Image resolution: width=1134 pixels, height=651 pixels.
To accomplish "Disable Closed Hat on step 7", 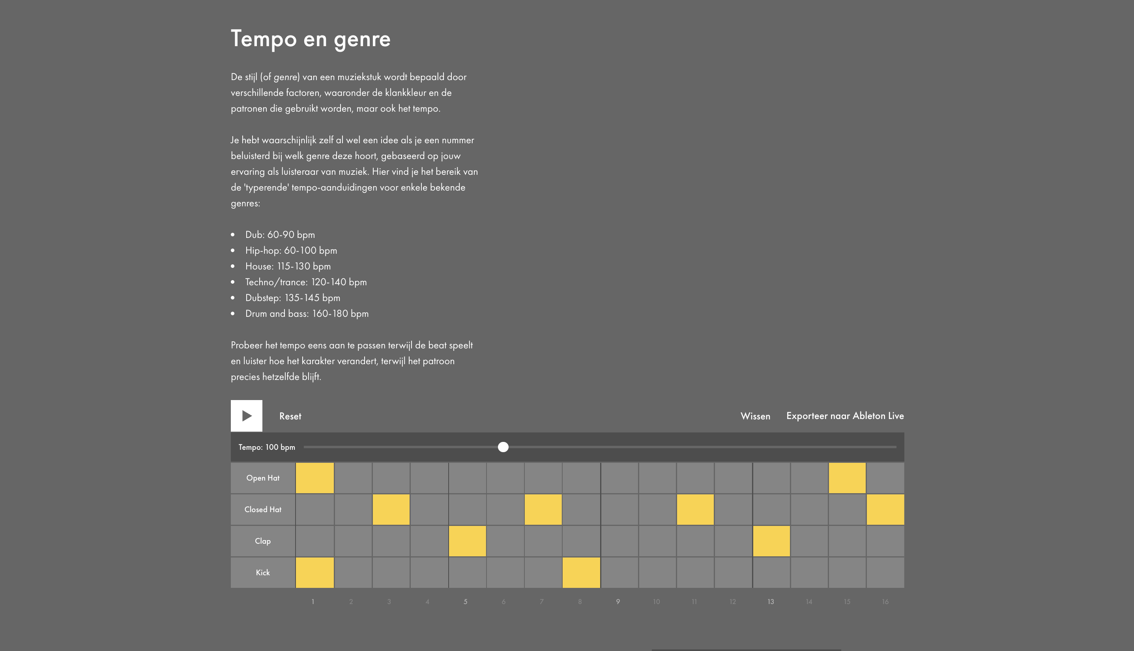I will click(543, 509).
